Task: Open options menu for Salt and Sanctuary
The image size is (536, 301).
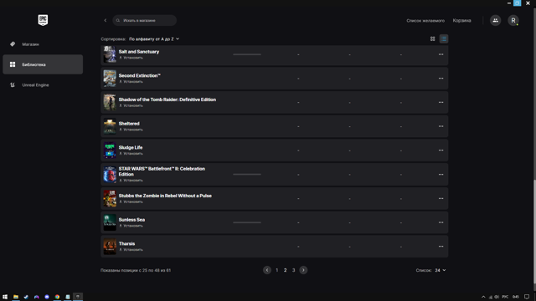Action: 441,54
